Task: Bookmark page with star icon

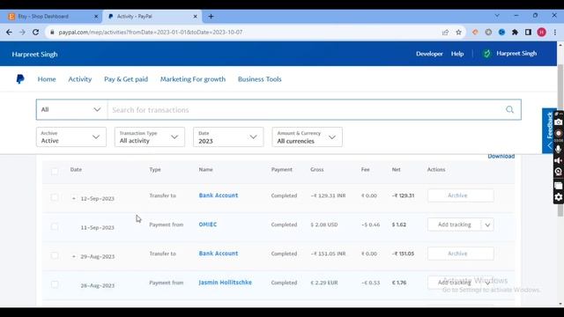Action: 458,33
